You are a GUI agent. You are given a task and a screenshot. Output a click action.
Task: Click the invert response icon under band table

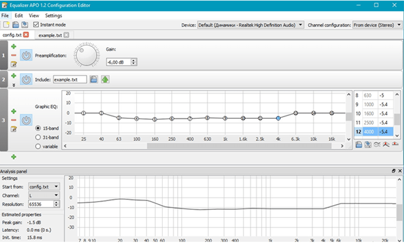(377, 145)
